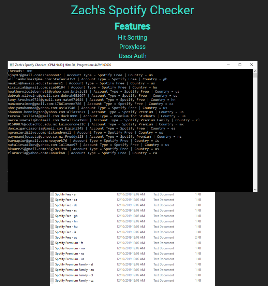Select the file name 'Spotify Free - us'
The image size is (268, 286).
pyautogui.click(x=66, y=237)
